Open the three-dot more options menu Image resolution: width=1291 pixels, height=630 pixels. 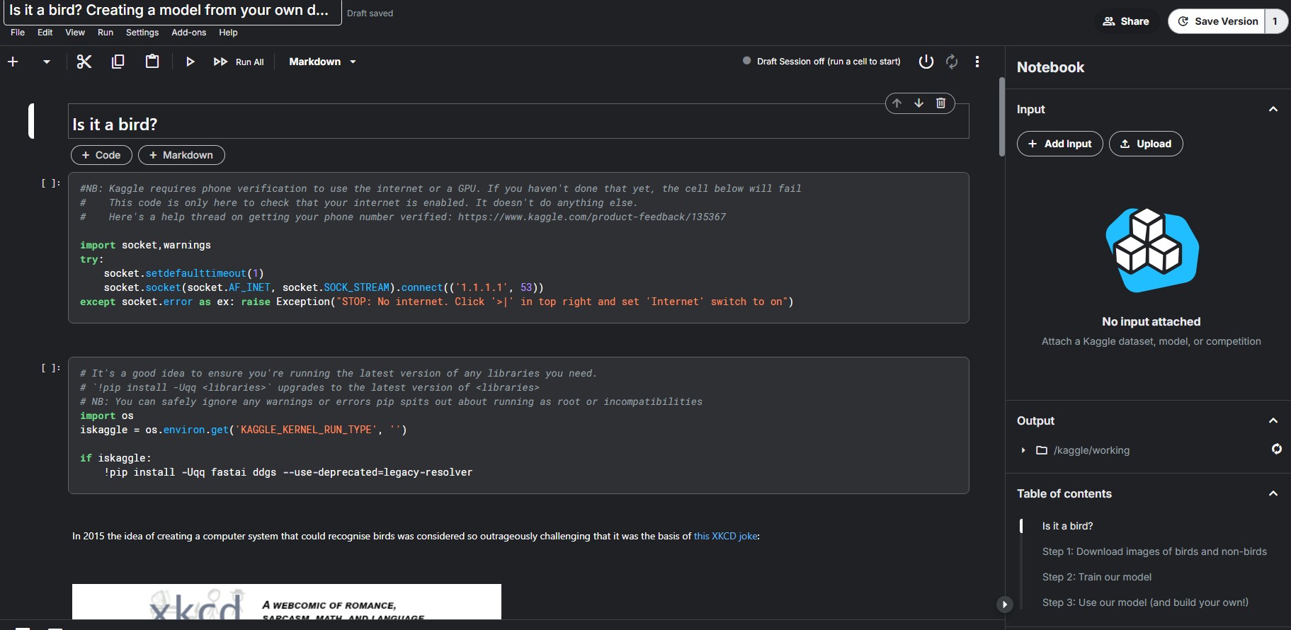click(977, 62)
